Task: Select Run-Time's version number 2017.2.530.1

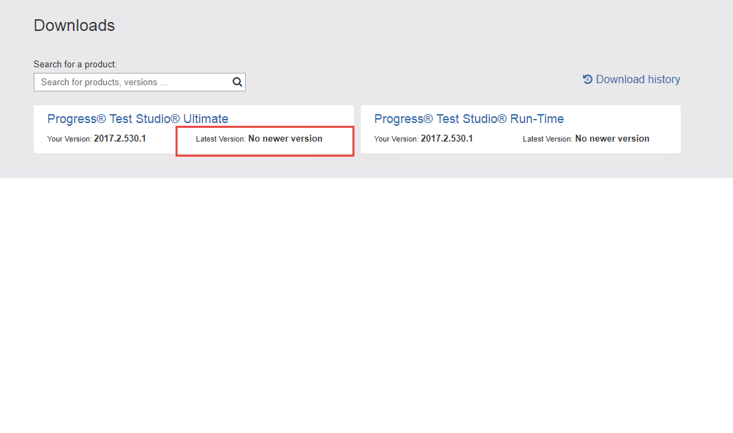Action: click(447, 138)
